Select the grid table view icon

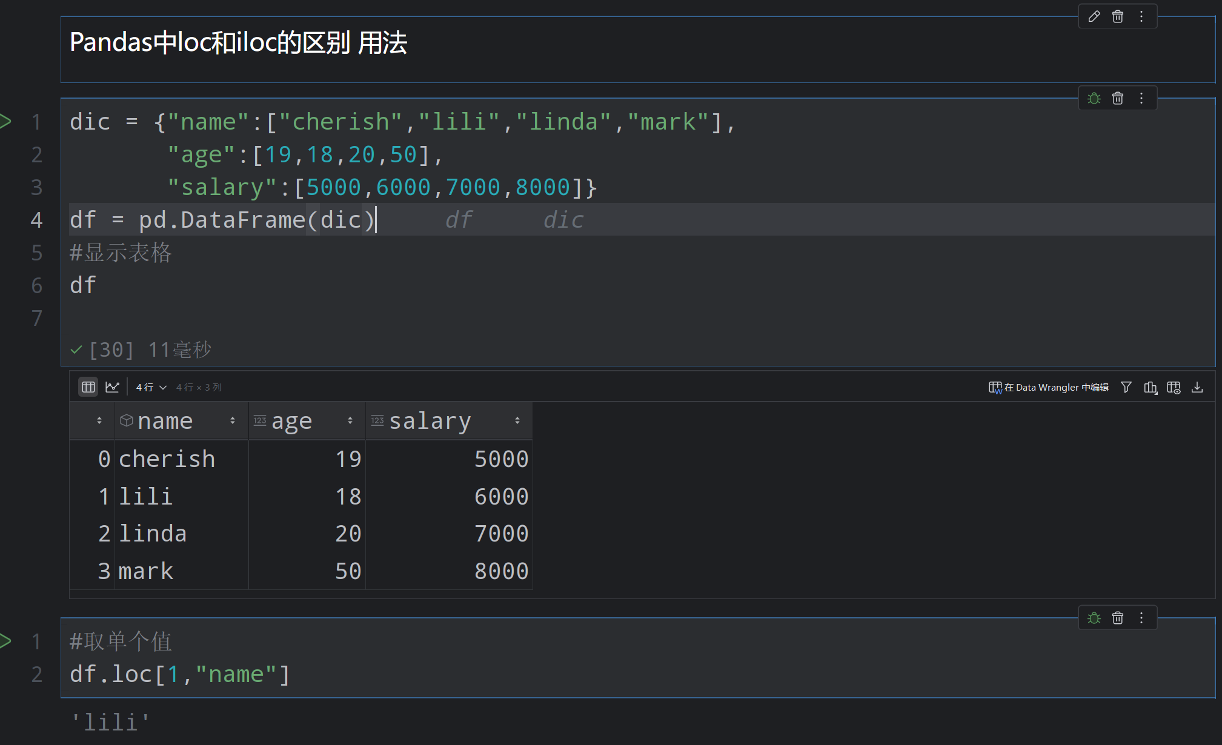coord(88,386)
